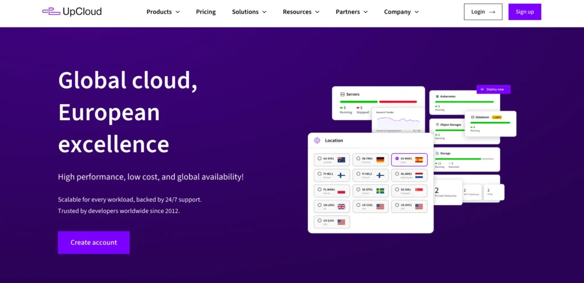Select the AU-SYD1 radio button
584x283 pixels.
[319, 159]
